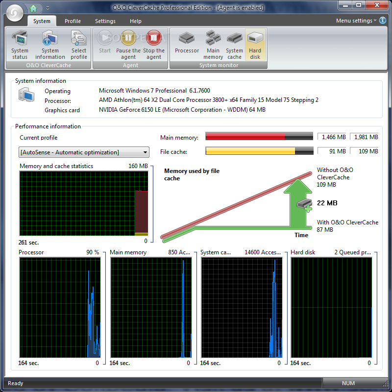Viewport: 392px width, 392px height.
Task: Expand the quick access toolbar arrow
Action: click(48, 8)
